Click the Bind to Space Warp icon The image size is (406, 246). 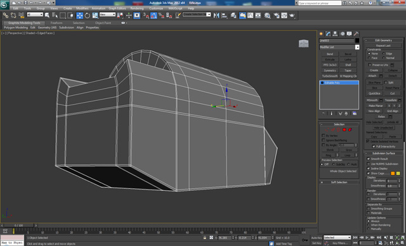21,15
